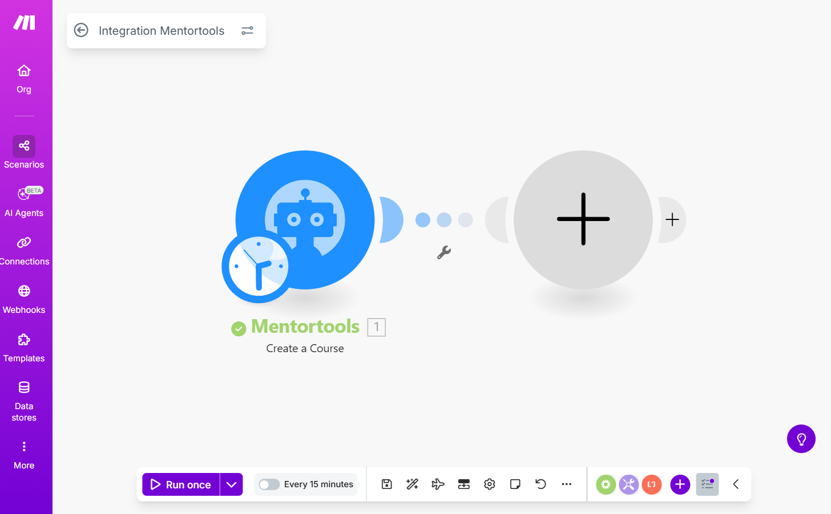Click the wrench icon under the connector dots
The image size is (831, 514).
(x=444, y=252)
